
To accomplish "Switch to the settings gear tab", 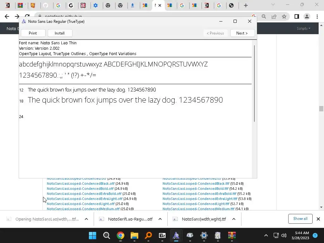I will 96,5.
